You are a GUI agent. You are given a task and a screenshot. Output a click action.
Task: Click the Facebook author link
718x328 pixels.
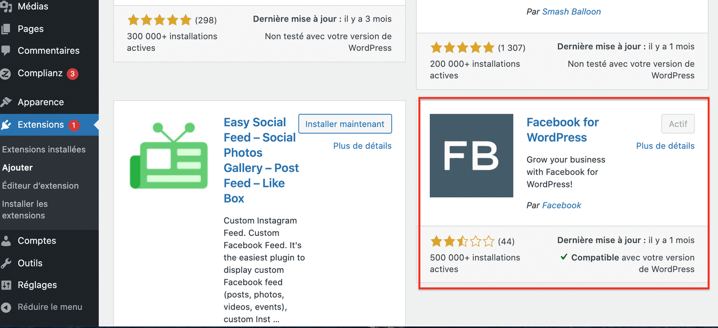click(562, 205)
